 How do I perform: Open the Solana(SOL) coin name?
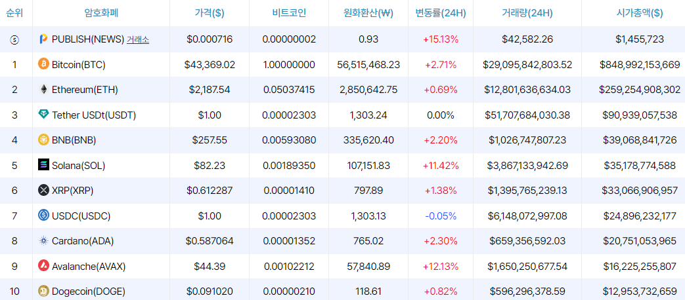(x=79, y=166)
